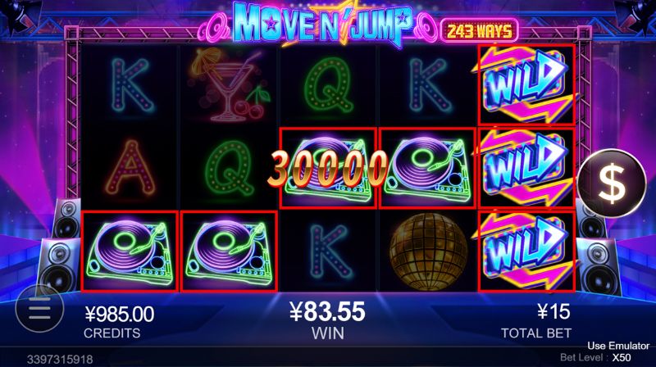Viewport: 656px width, 367px height.
Task: Click the Bet Level X50 label
Action: [x=595, y=358]
